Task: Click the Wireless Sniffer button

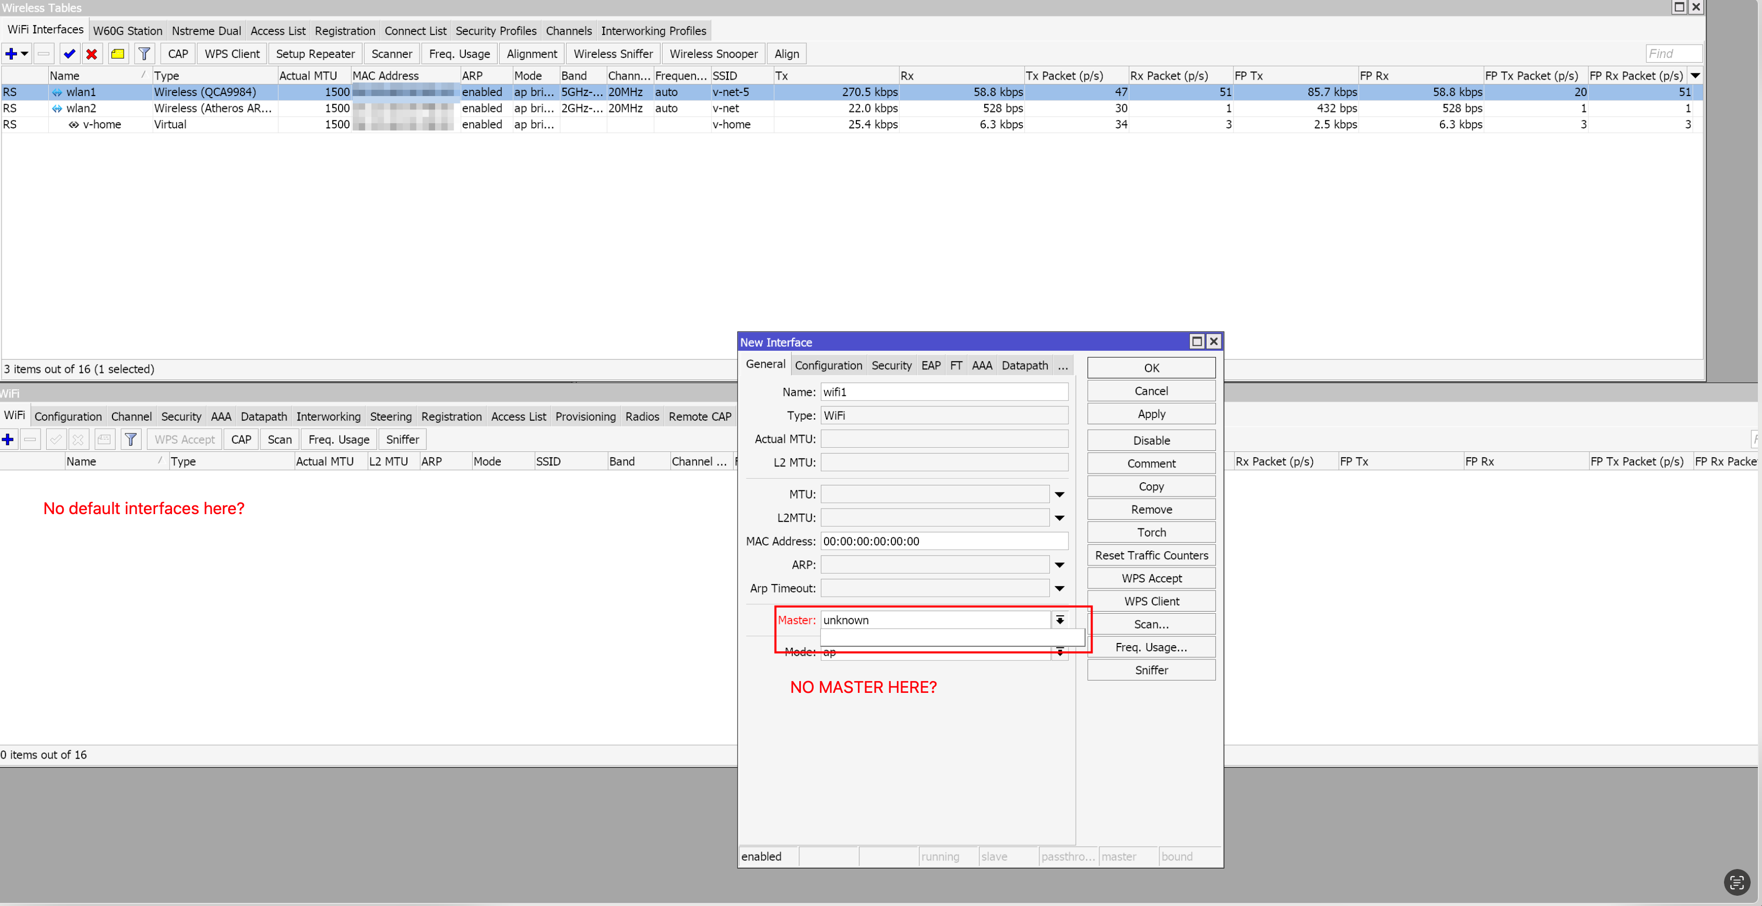Action: point(612,53)
